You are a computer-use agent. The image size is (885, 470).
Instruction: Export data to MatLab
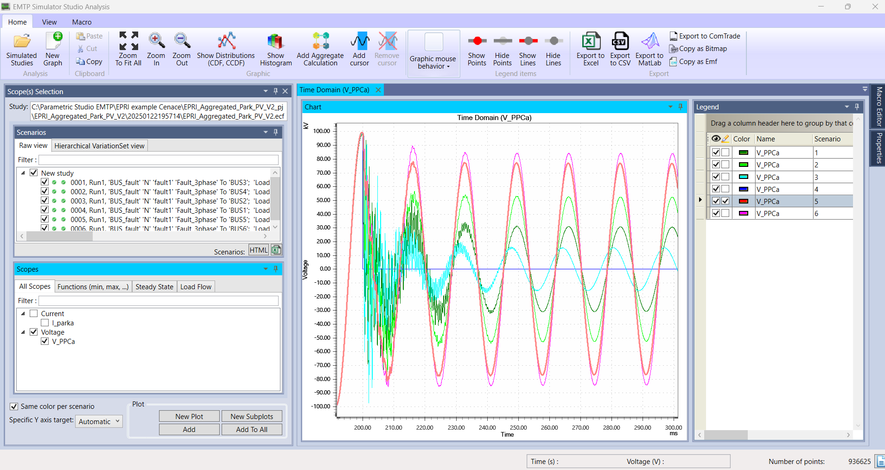649,48
